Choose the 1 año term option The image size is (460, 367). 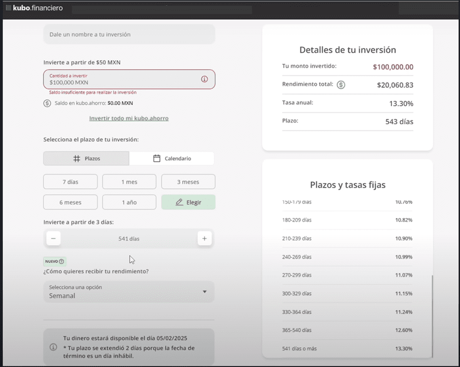pos(129,202)
